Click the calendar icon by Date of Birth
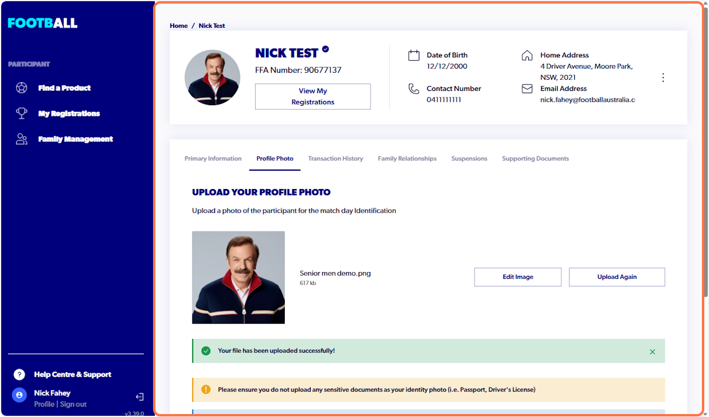The height and width of the screenshot is (417, 709). pyautogui.click(x=414, y=56)
